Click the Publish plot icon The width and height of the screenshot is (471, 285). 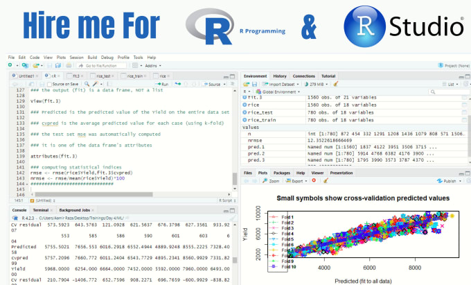440,181
